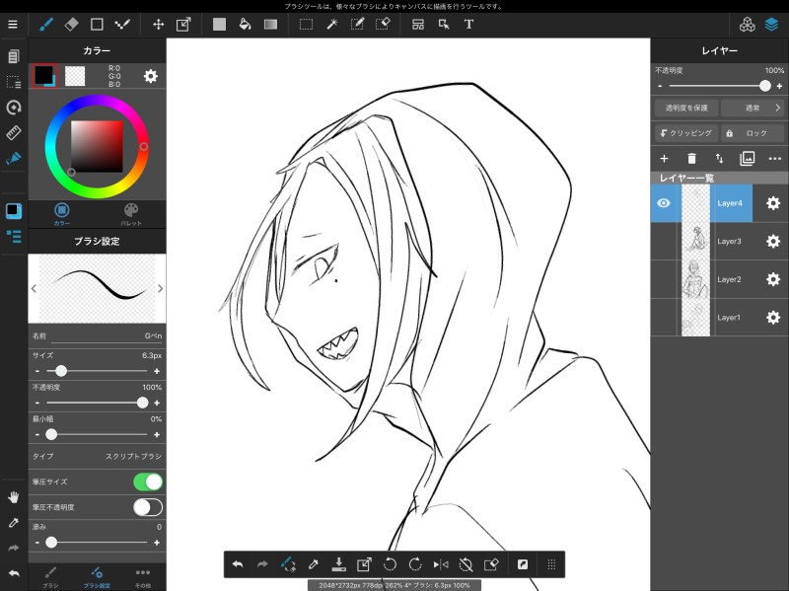Click the black foreground color swatch
Viewport: 789px width, 591px height.
coord(43,76)
